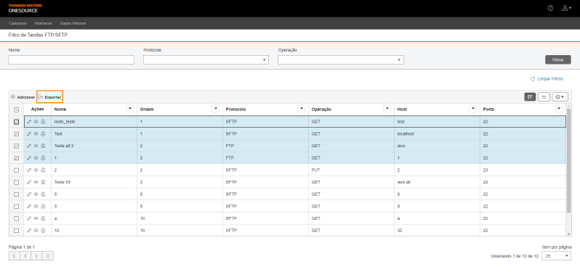
Task: Open the user account menu icon
Action: [x=566, y=8]
